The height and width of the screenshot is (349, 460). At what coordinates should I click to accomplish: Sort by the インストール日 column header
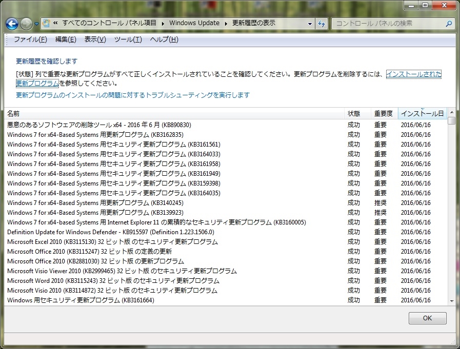coord(422,113)
